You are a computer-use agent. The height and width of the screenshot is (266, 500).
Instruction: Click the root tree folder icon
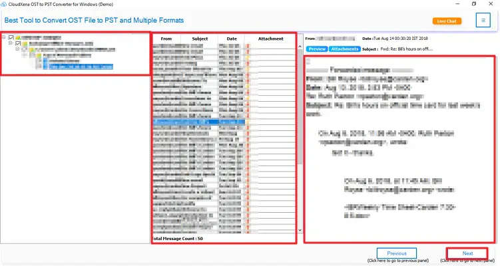tap(18, 38)
